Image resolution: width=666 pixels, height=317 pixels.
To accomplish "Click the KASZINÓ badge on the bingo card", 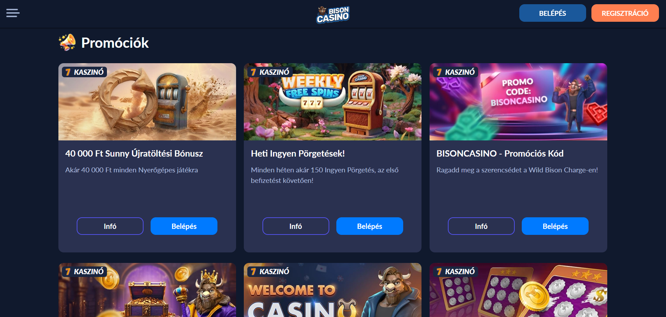I will (x=456, y=271).
